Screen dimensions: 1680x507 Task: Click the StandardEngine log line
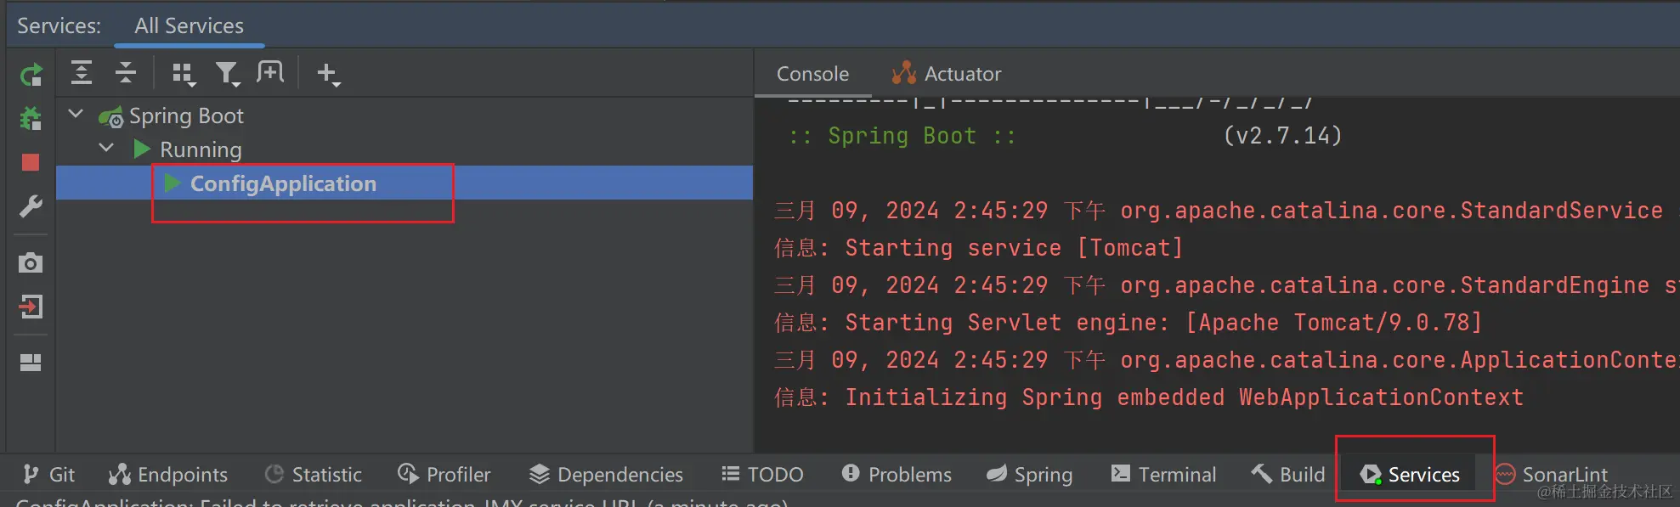coord(1226,285)
